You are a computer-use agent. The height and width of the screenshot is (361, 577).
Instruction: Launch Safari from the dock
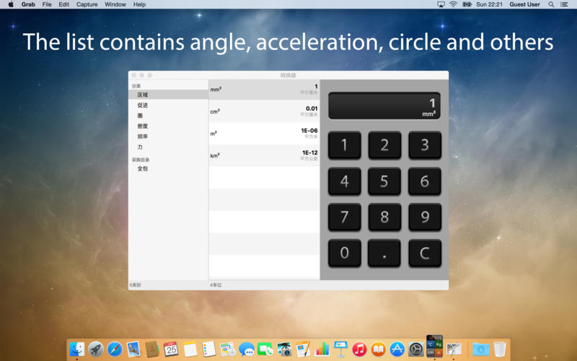point(115,349)
